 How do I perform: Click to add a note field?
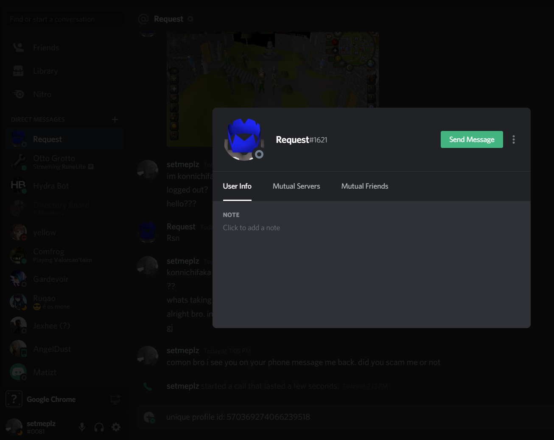tap(252, 228)
